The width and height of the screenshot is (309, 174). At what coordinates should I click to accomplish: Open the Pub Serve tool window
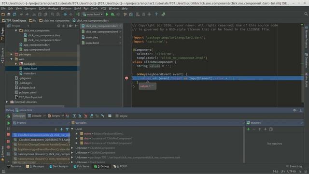point(81,166)
